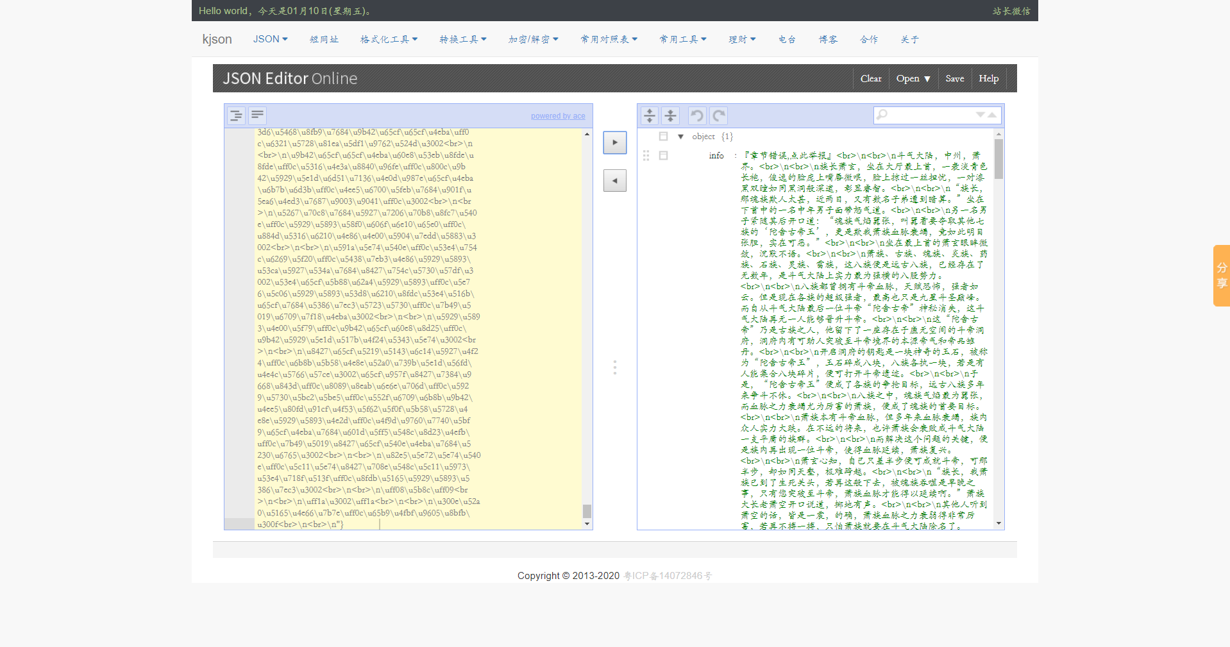Redo the change in the tree editor
1230x647 pixels.
coord(718,115)
